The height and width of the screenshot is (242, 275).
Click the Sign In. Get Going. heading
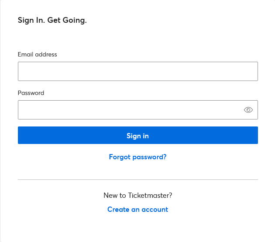click(x=52, y=20)
